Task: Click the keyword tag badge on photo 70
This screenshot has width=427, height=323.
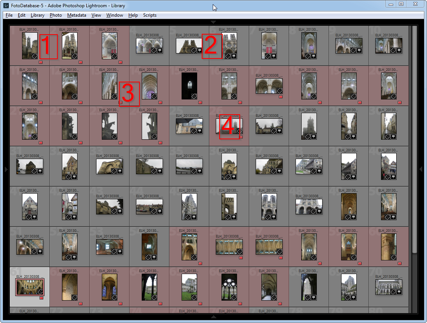Action: coord(393,292)
